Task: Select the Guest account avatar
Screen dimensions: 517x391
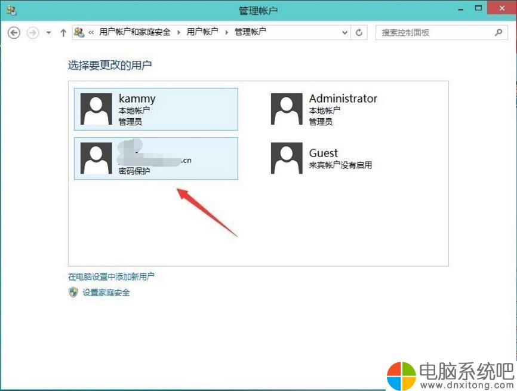Action: 287,158
